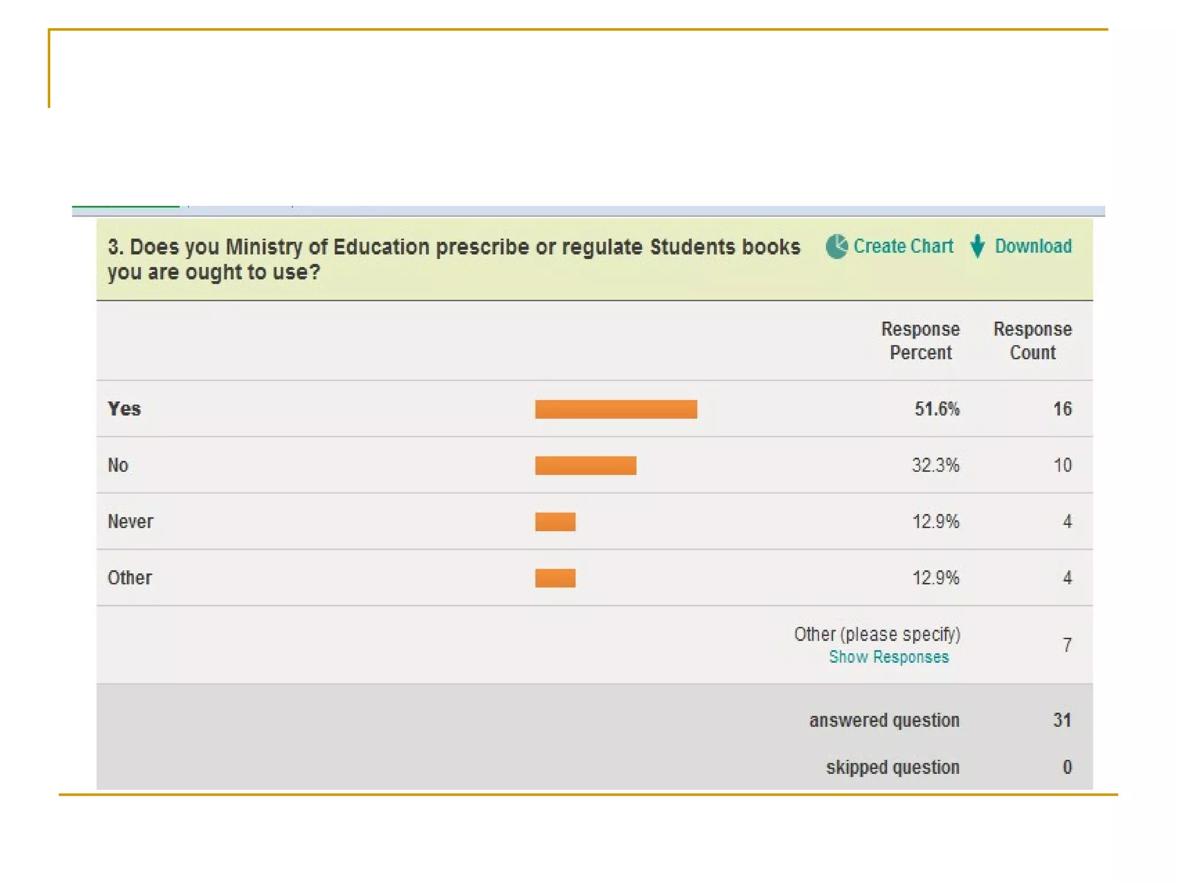The height and width of the screenshot is (883, 1177).
Task: Click the answered question total 31
Action: coord(1062,720)
